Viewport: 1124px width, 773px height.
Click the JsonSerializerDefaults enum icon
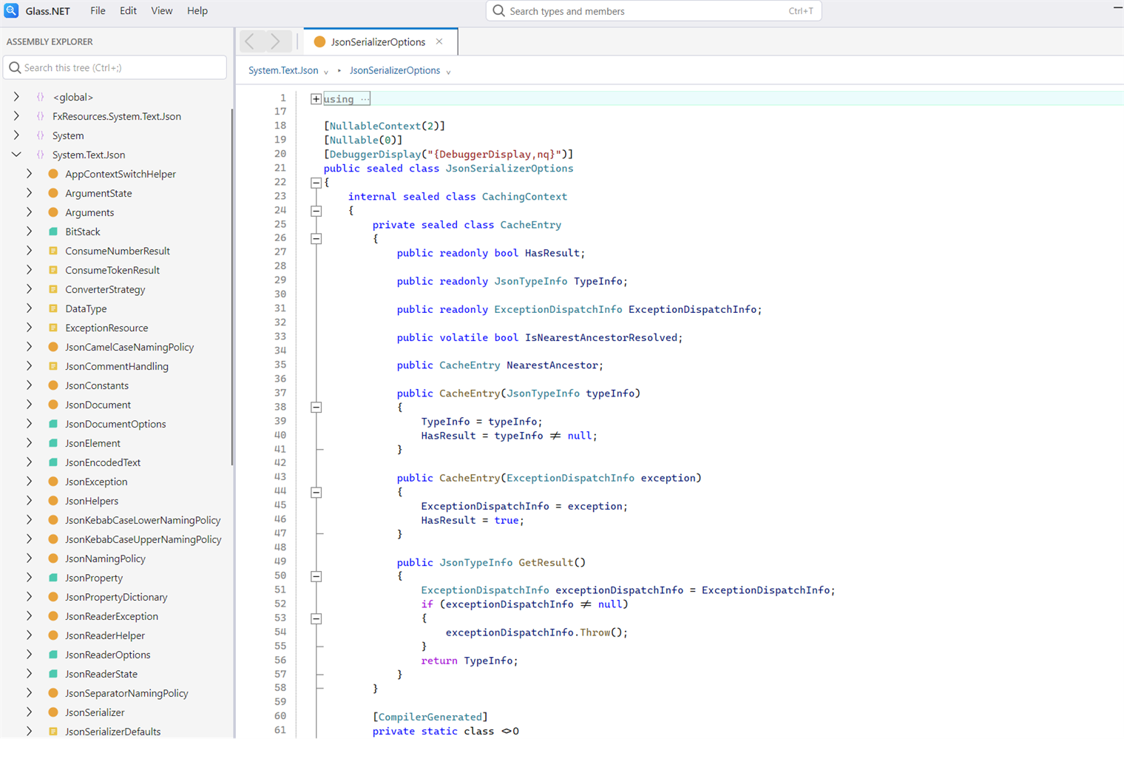pos(53,732)
